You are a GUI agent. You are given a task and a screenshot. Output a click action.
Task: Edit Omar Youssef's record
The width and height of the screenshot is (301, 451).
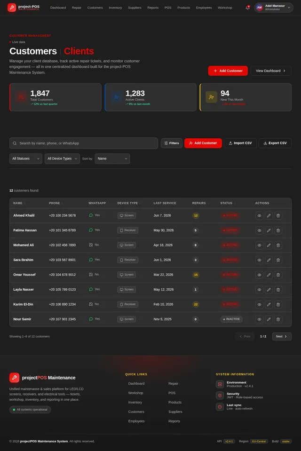(269, 275)
